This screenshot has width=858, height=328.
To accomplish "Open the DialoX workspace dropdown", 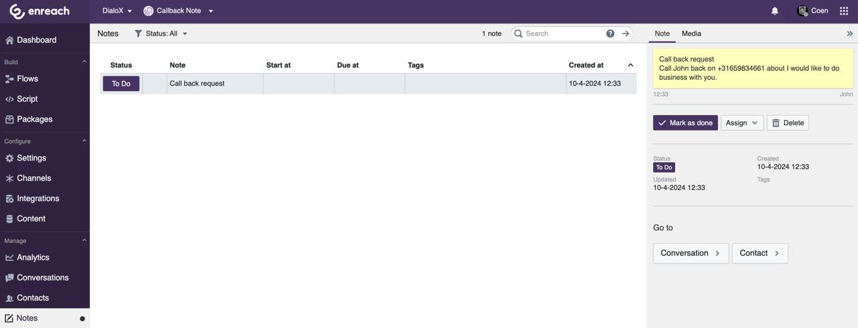I will point(117,11).
